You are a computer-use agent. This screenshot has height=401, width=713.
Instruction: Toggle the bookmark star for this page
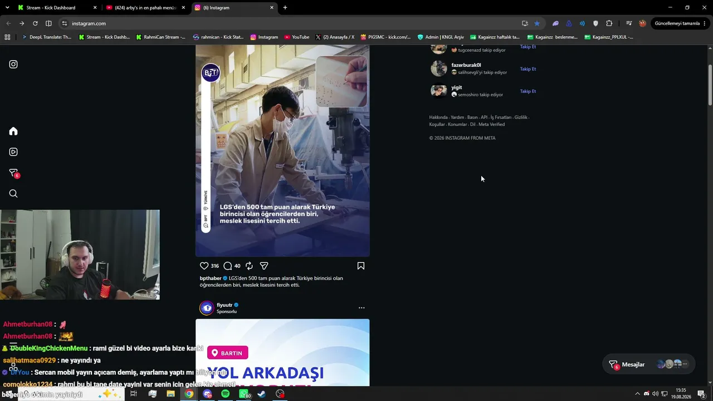point(537,23)
